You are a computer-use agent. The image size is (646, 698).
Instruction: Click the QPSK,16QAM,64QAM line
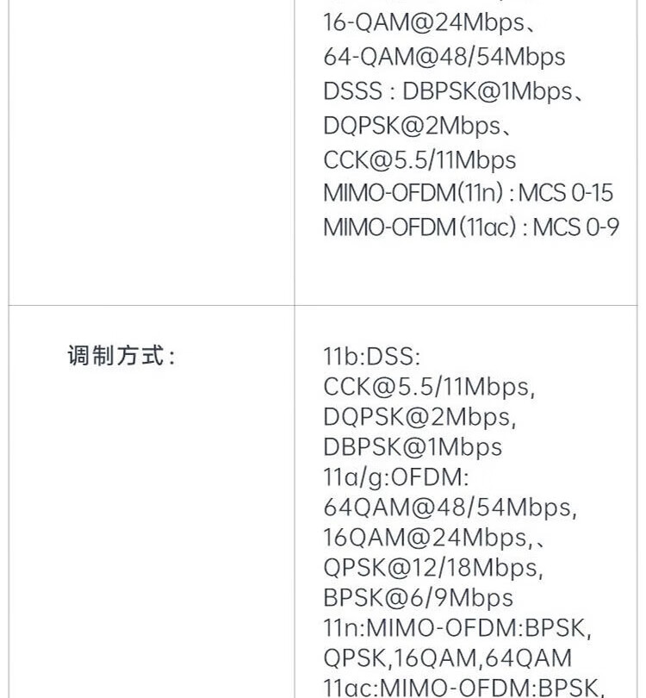[x=447, y=658]
